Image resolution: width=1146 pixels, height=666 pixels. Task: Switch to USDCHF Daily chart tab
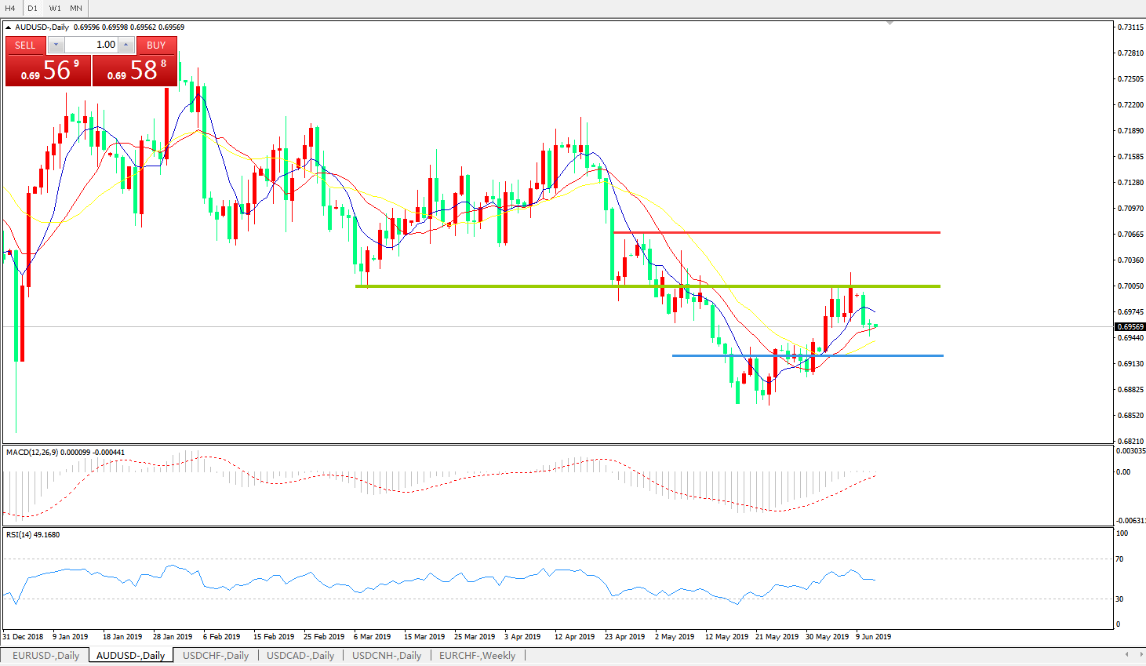(x=216, y=656)
